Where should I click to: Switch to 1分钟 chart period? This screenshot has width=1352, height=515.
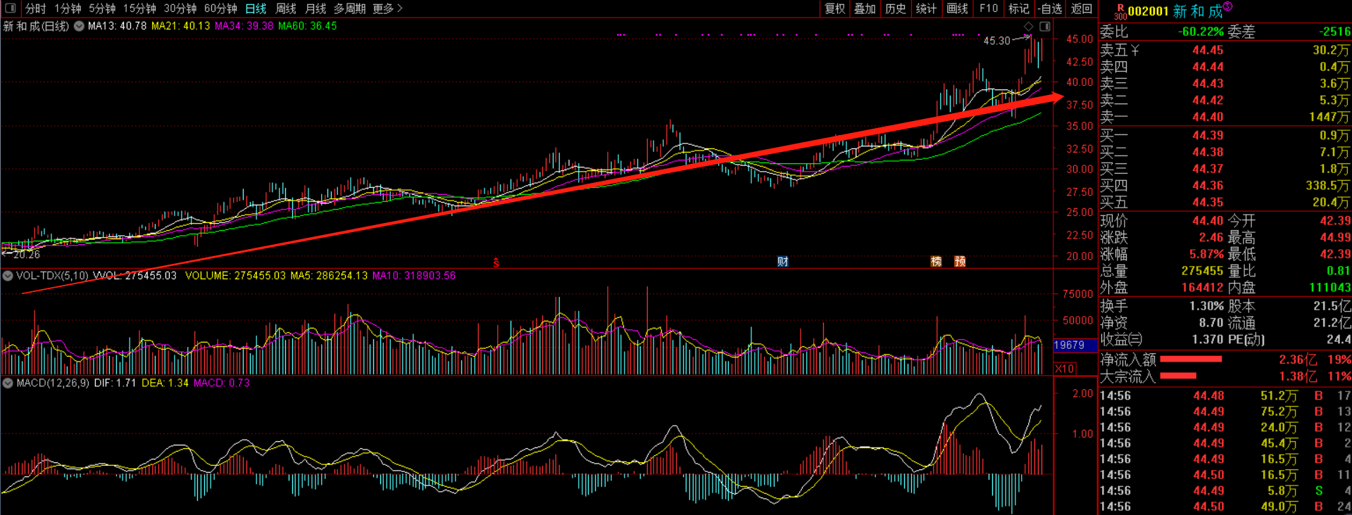[68, 8]
